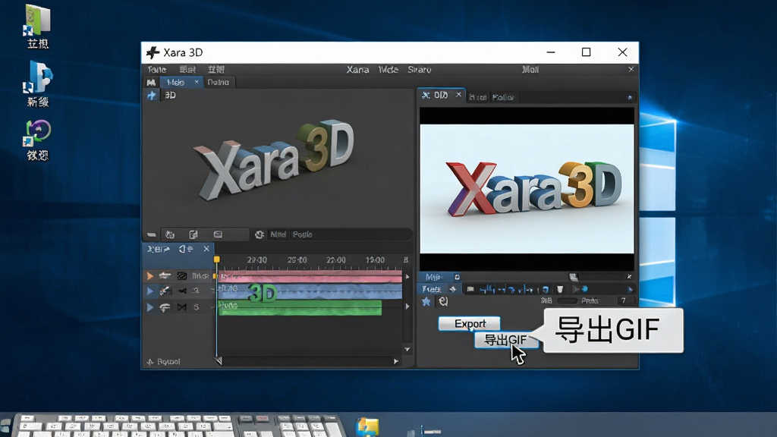Click the grey Xara 3D model in the dark viewport
The height and width of the screenshot is (437, 777).
coord(273,159)
